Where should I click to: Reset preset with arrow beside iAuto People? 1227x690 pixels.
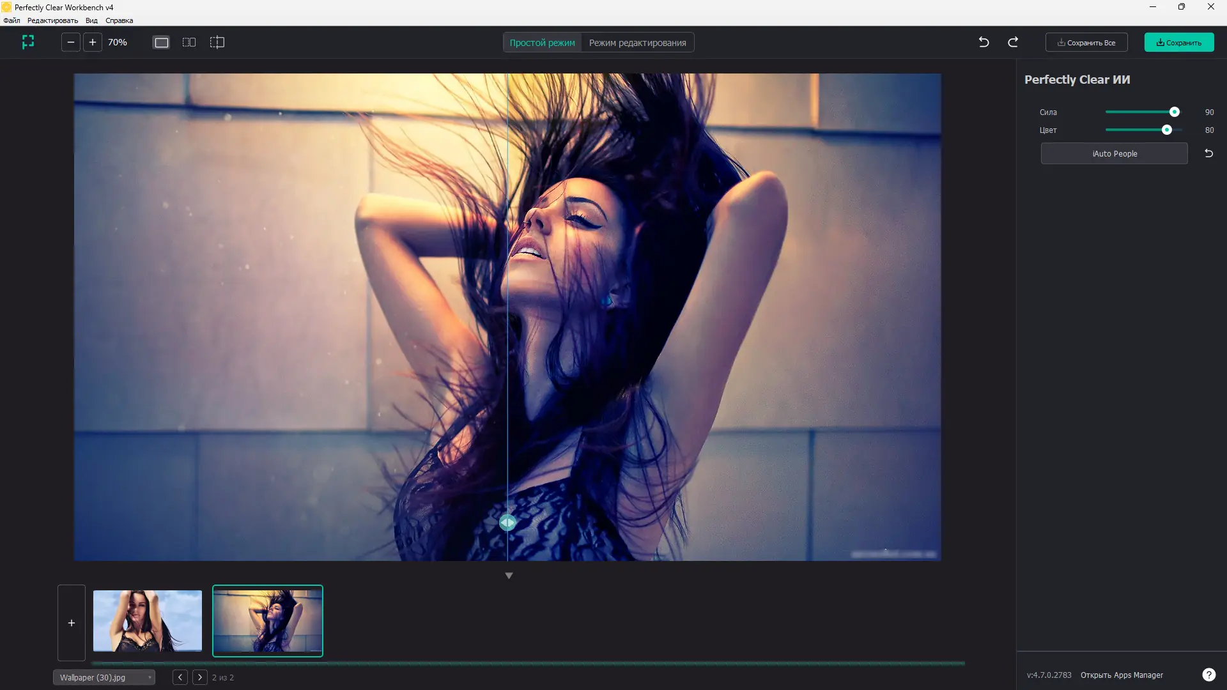tap(1208, 153)
